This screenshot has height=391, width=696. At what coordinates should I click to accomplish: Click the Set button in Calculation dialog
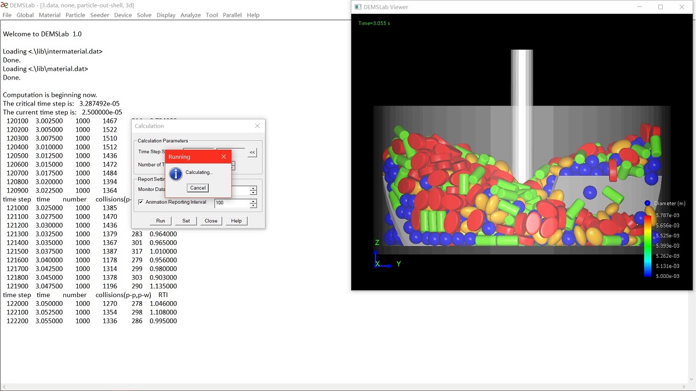(x=186, y=220)
